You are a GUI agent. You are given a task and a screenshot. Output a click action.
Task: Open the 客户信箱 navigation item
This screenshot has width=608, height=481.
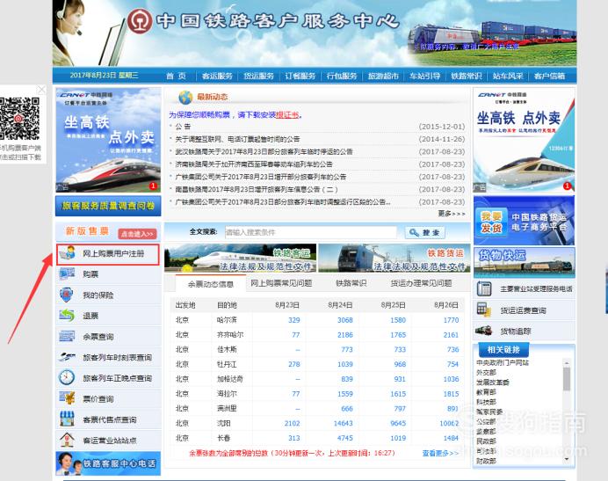point(549,76)
